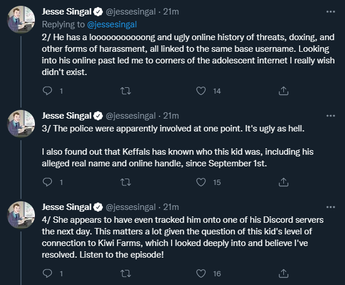Open the @jessesingal link after Replying to
The image size is (345, 285).
tap(112, 24)
